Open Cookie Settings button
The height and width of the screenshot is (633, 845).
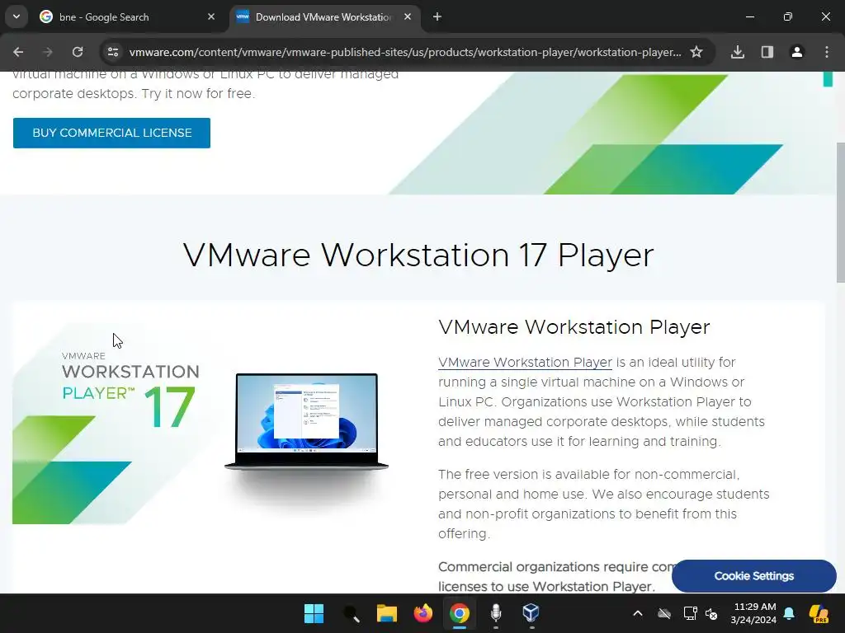point(754,576)
